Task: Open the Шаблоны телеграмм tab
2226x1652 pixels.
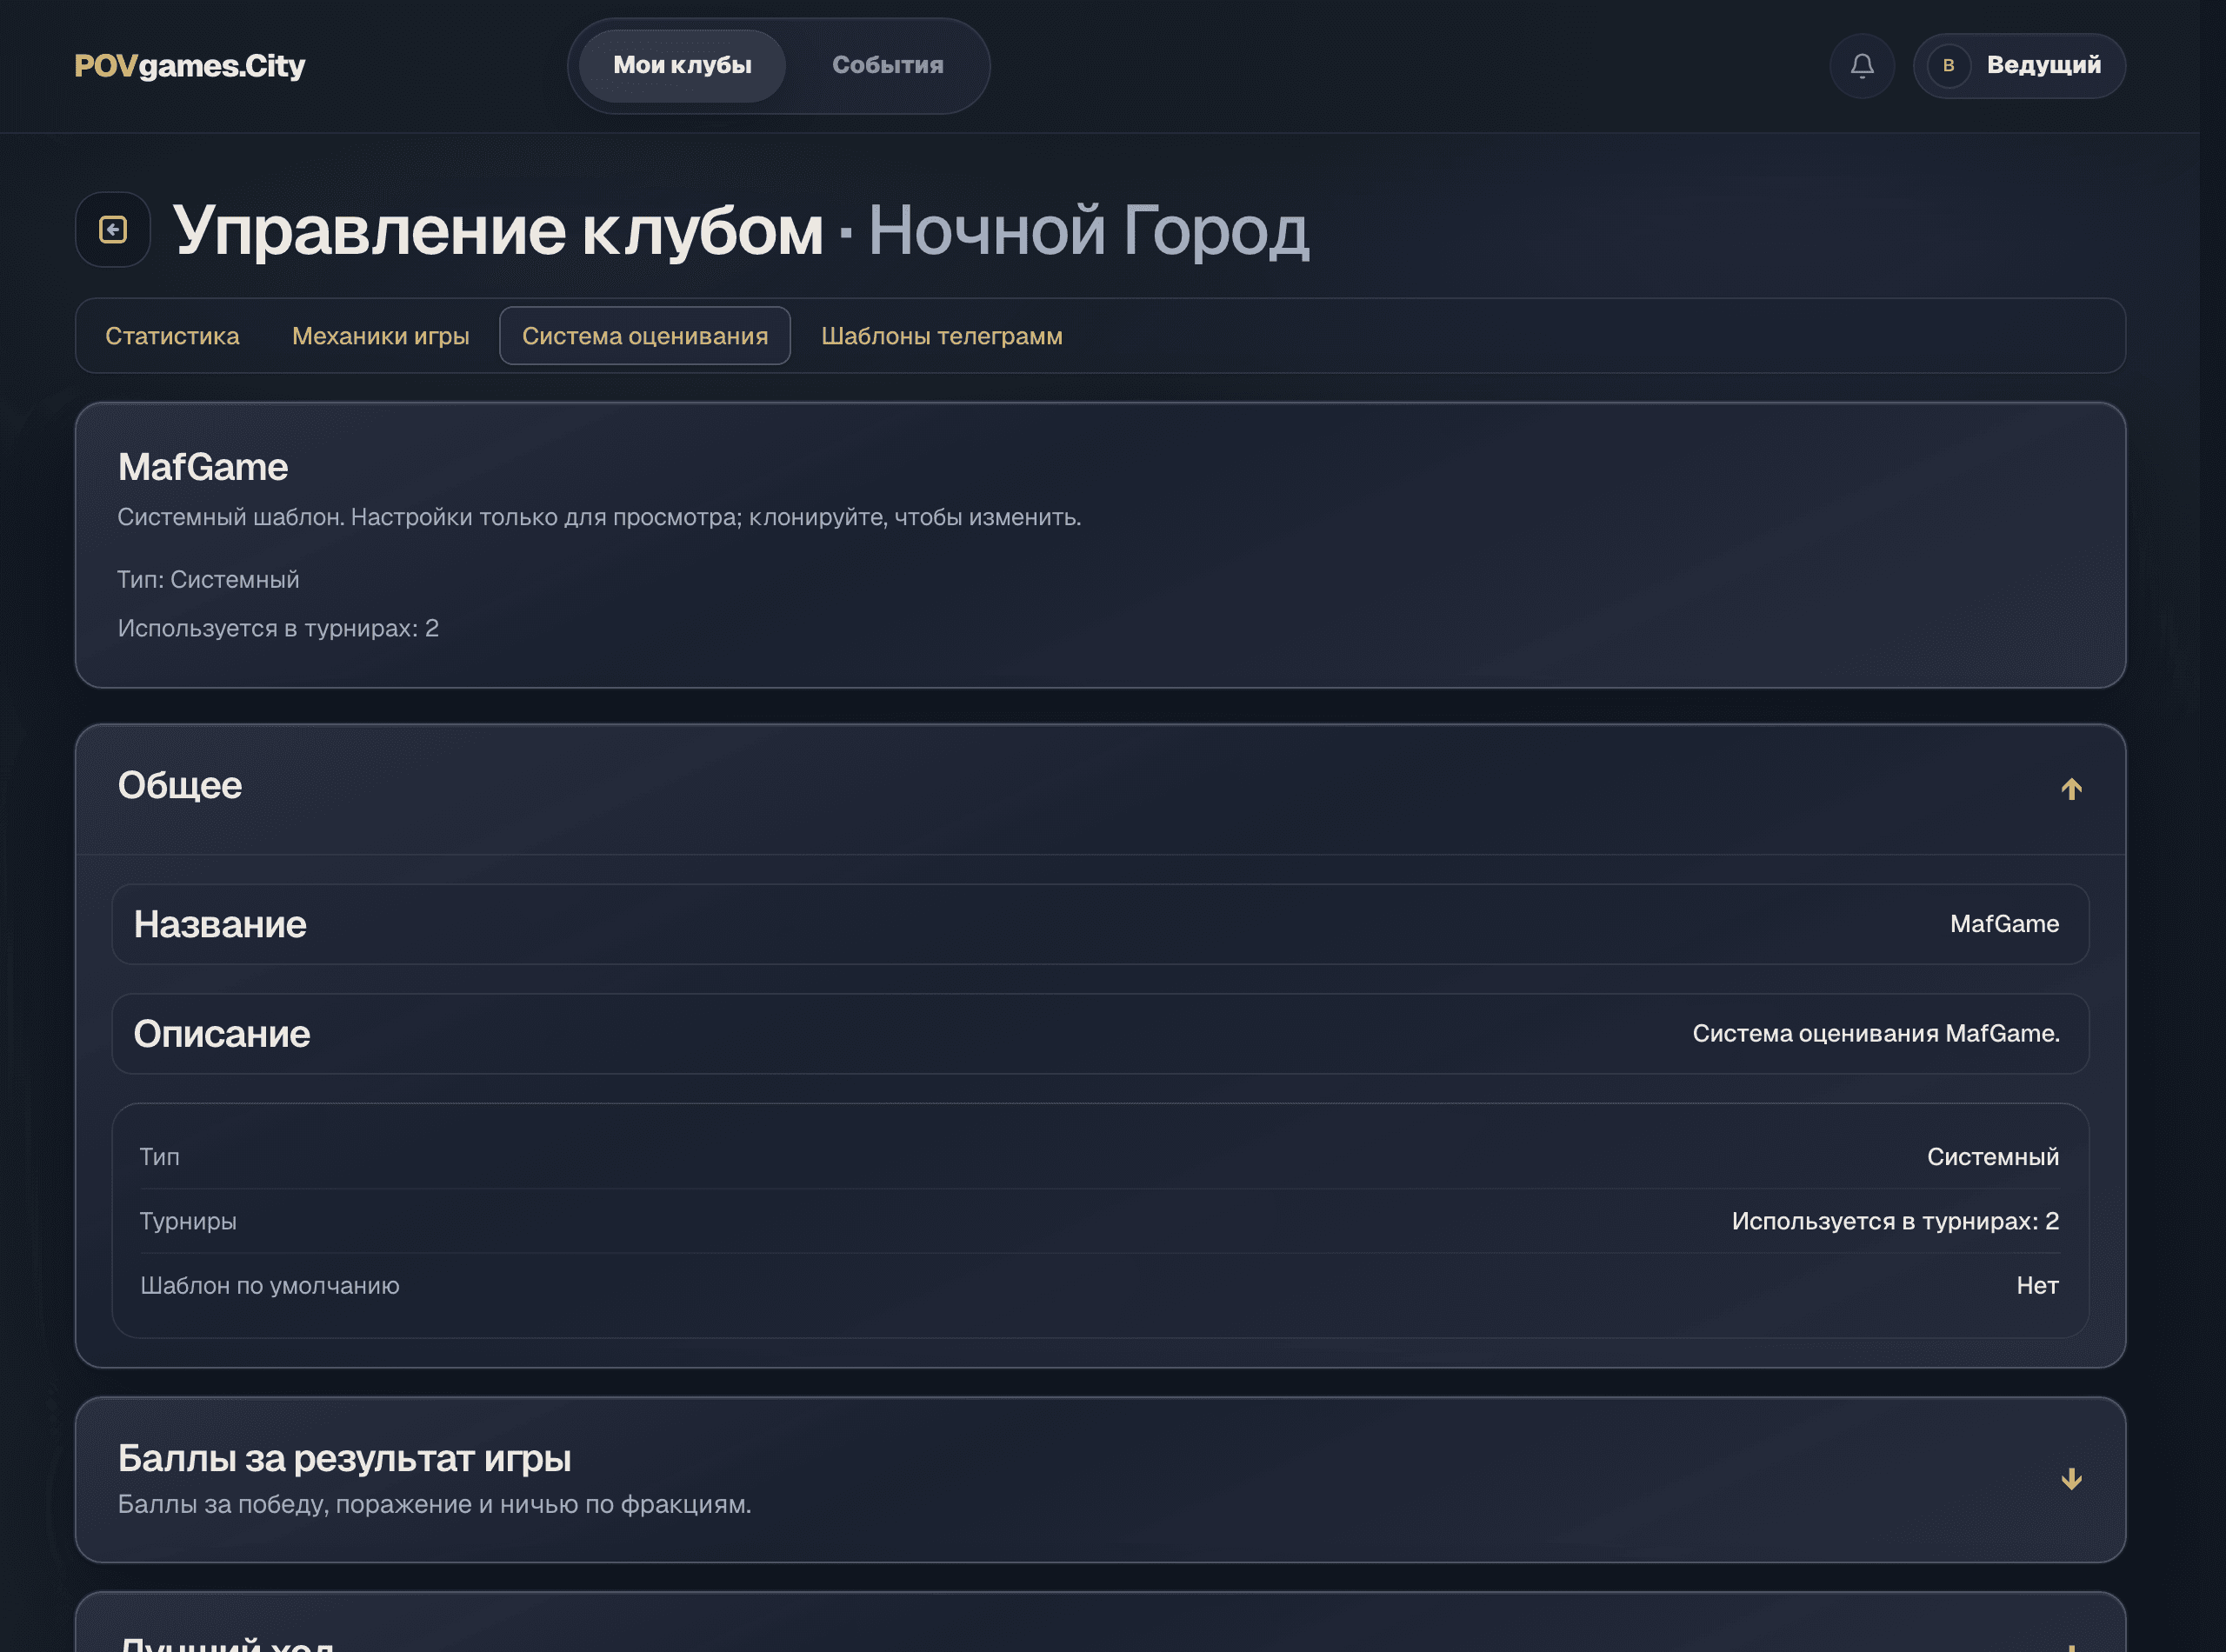Action: 941,336
